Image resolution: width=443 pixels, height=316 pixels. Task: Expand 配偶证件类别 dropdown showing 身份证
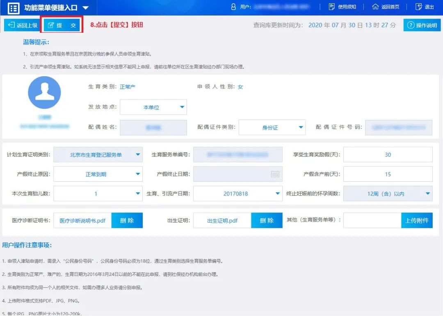point(272,127)
